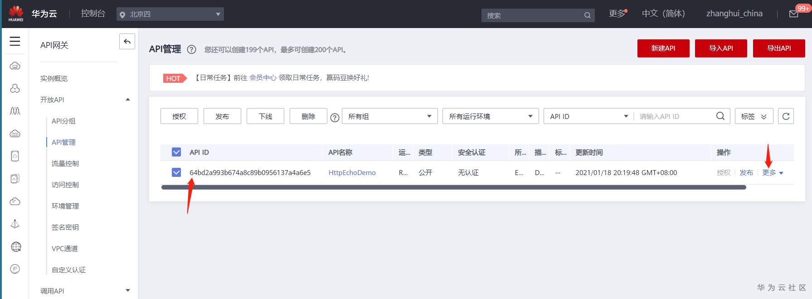Click the 新建API button
The height and width of the screenshot is (299, 812).
[x=663, y=48]
